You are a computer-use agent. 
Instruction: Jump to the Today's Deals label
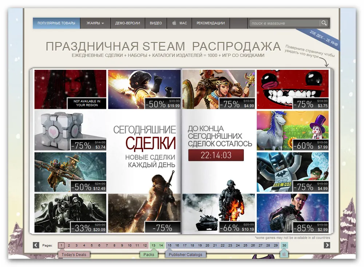point(74,255)
